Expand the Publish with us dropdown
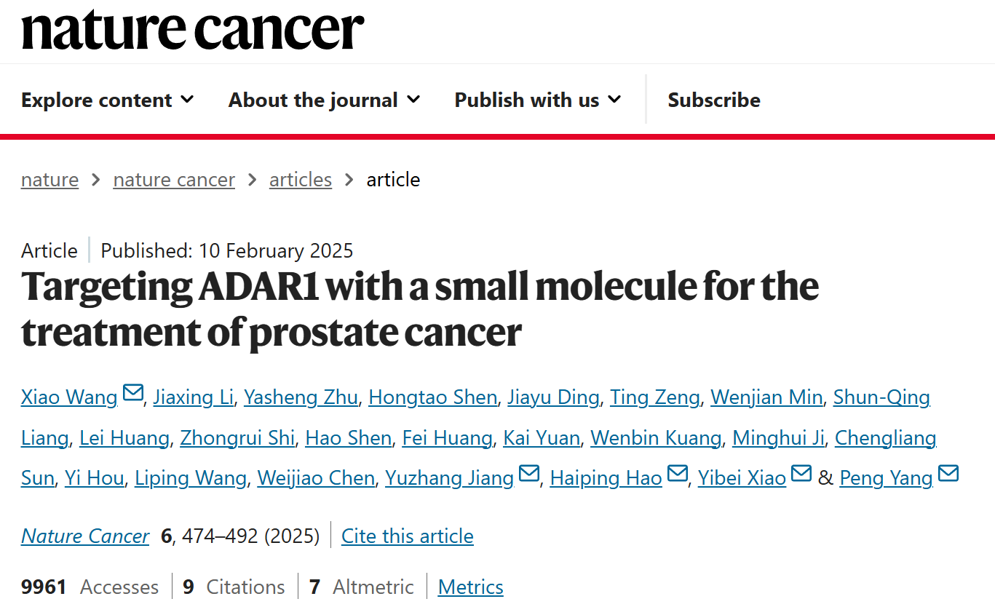Screen dimensions: 995x615 coord(538,100)
